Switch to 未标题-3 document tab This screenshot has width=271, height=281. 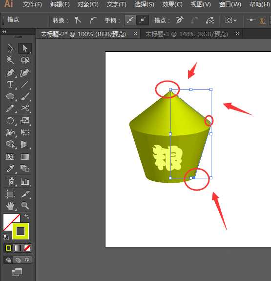(187, 34)
